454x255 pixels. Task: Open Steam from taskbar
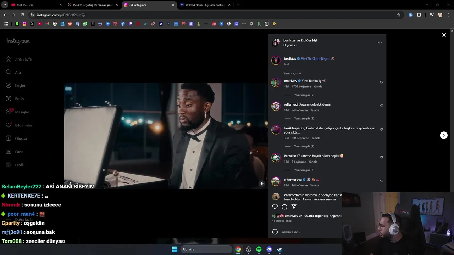pos(279,249)
